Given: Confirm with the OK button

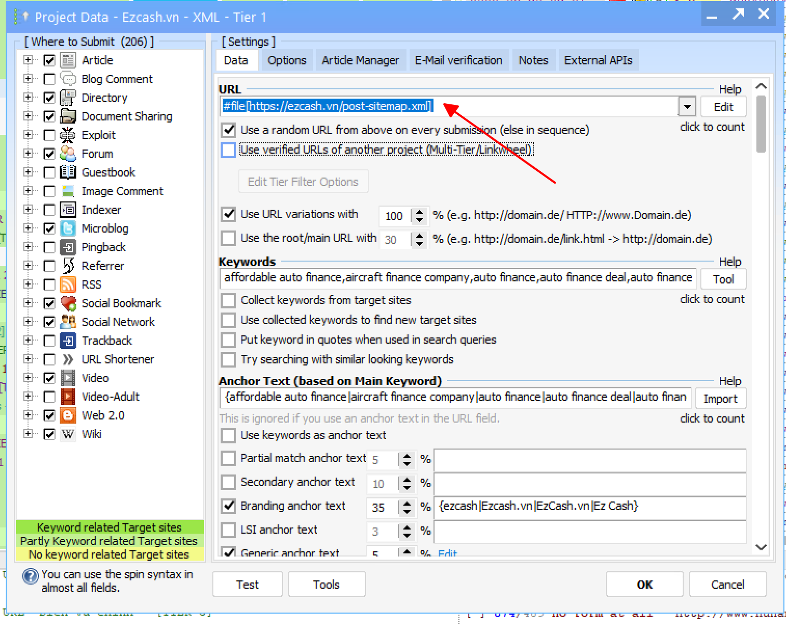Looking at the screenshot, I should (645, 585).
